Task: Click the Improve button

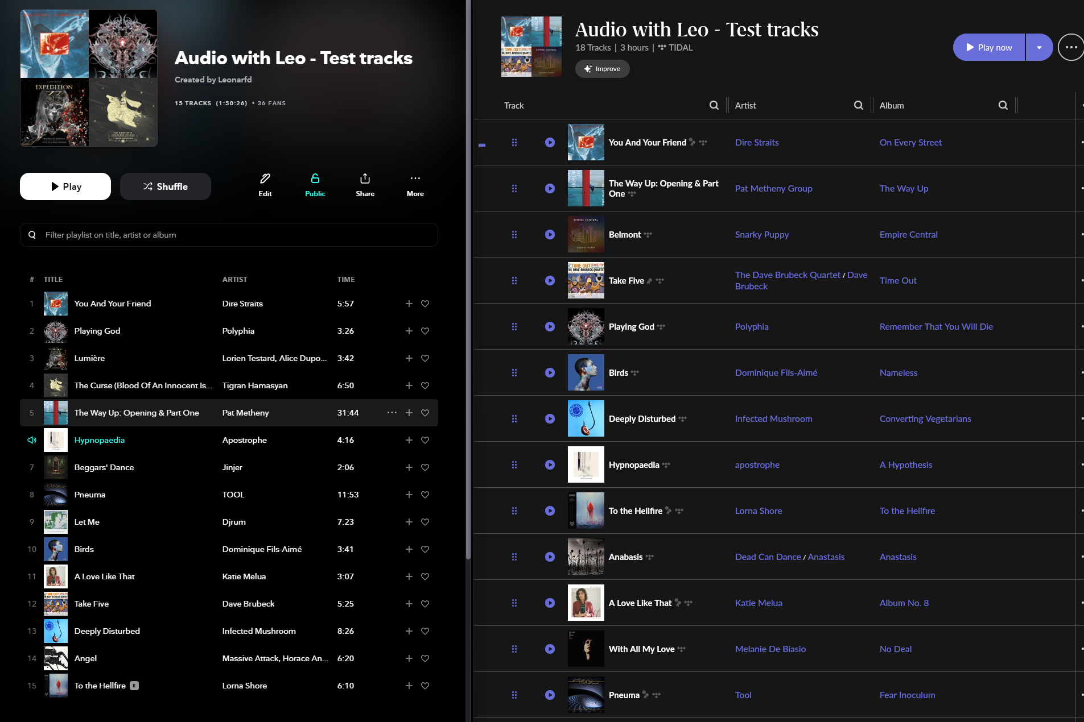Action: [603, 69]
